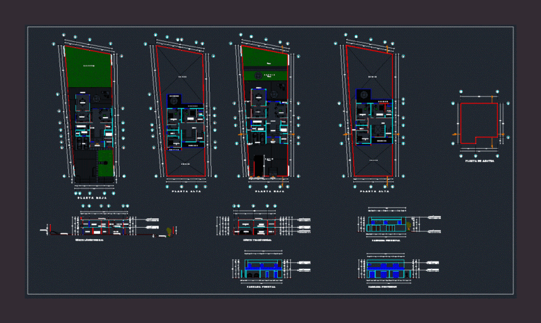The image size is (541, 323).
Task: Select the red roof plan outline drawing
Action: pos(479,123)
